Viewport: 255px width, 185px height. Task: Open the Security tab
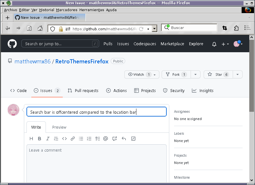point(174,91)
